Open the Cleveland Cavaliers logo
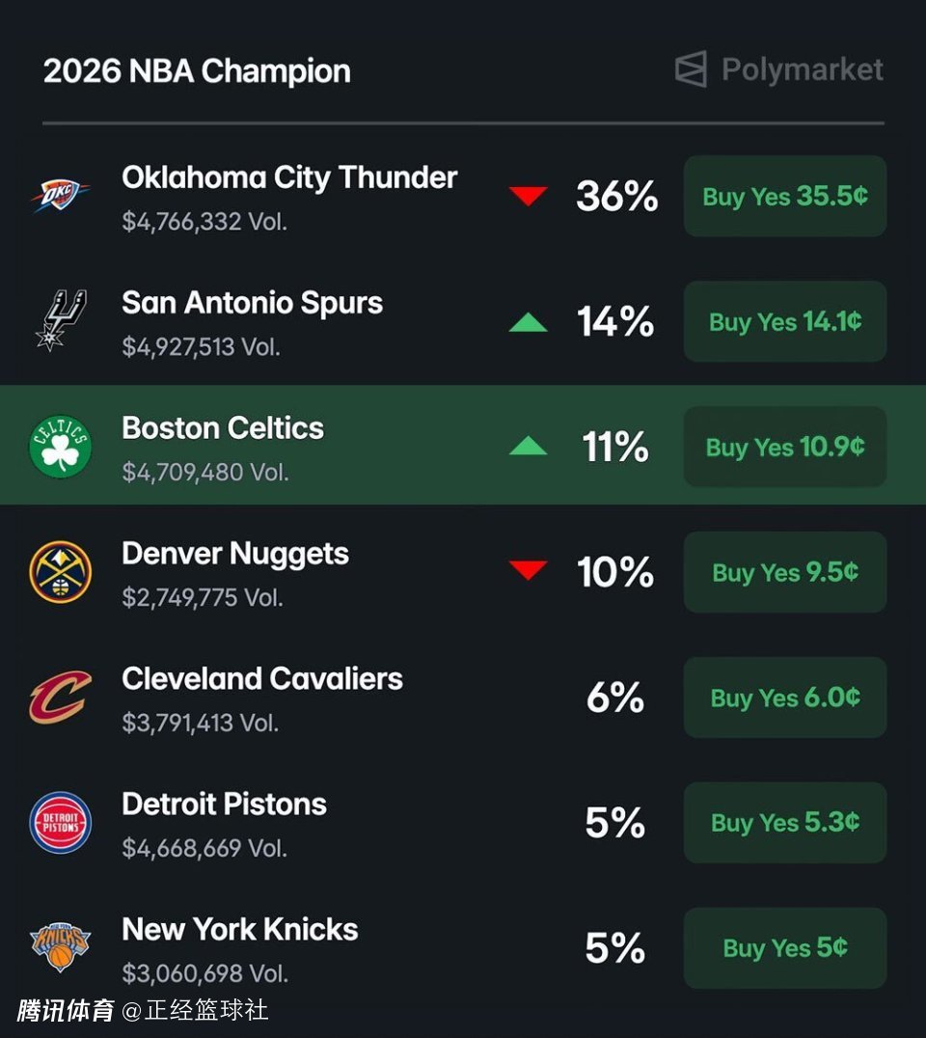This screenshot has height=1038, width=926. (60, 697)
